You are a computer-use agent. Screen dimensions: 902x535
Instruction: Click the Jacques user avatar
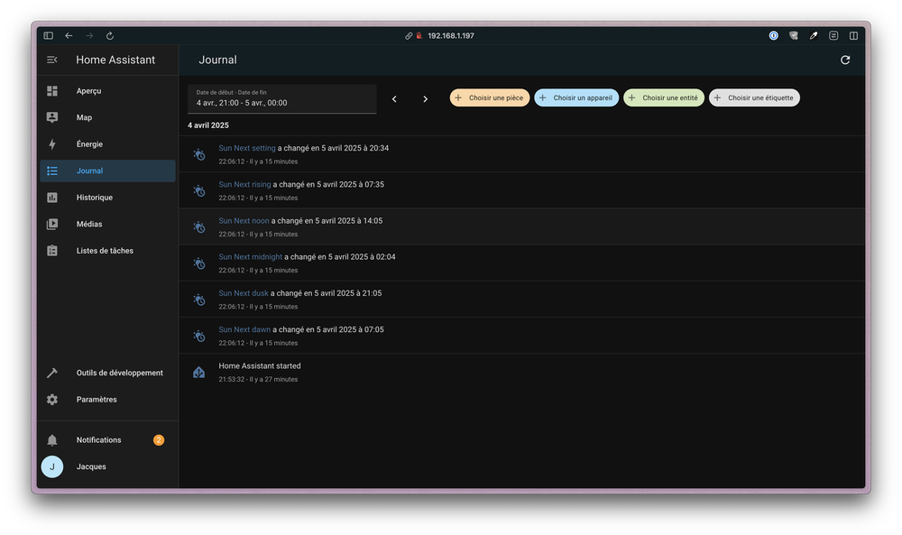52,466
